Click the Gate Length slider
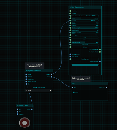Image resolution: width=117 pixels, height=130 pixels. (x=85, y=28)
